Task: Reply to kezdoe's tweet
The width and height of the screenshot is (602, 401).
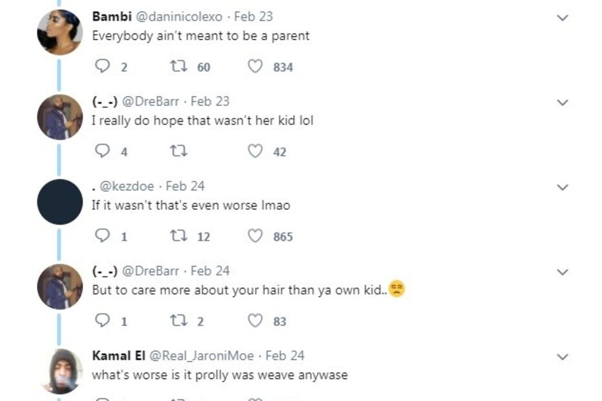Action: click(103, 236)
